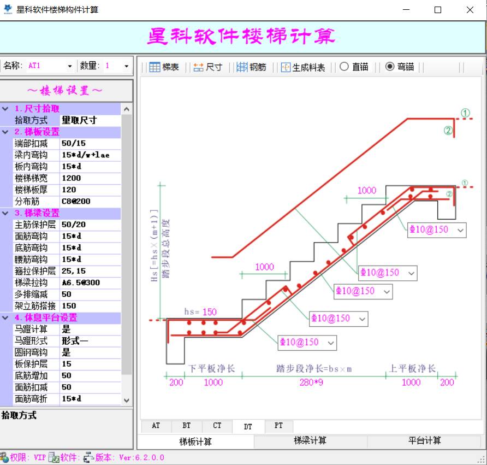Click the 尺寸 toolbar button label
Viewport: 487px width, 465px height.
[x=214, y=67]
